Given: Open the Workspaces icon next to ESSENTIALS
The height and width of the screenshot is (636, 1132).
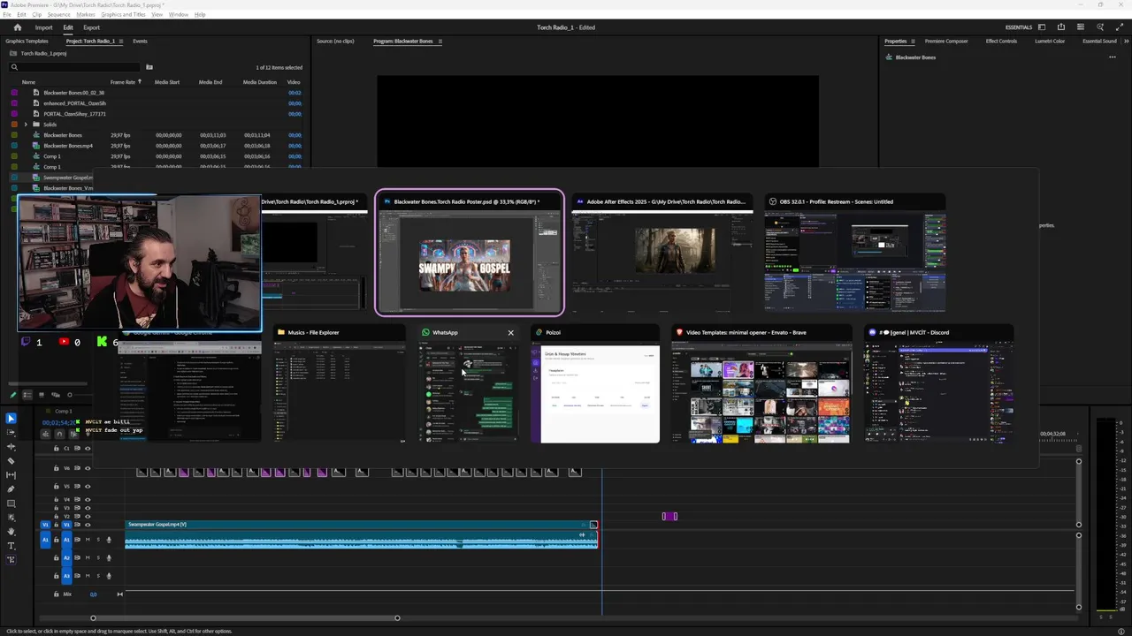Looking at the screenshot, I should click(1042, 27).
